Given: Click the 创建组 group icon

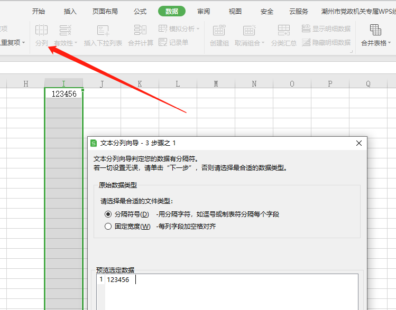Looking at the screenshot, I should [219, 30].
